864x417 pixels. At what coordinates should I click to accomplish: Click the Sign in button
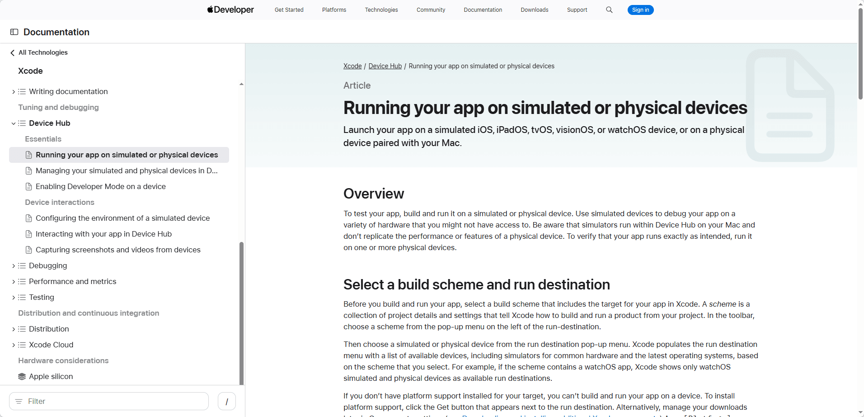(x=640, y=10)
